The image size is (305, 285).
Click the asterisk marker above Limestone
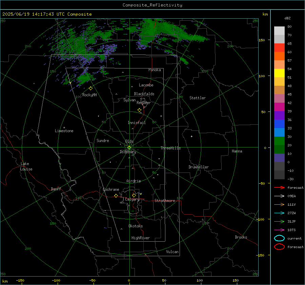point(64,128)
